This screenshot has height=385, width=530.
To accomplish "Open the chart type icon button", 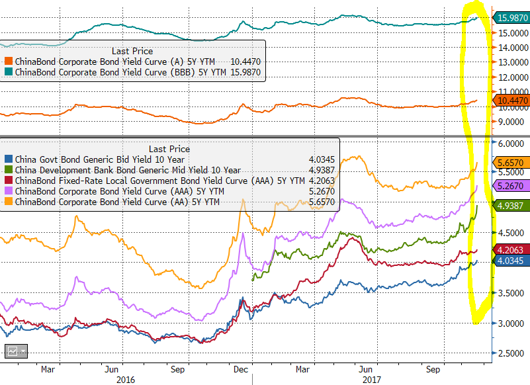I will tap(13, 351).
